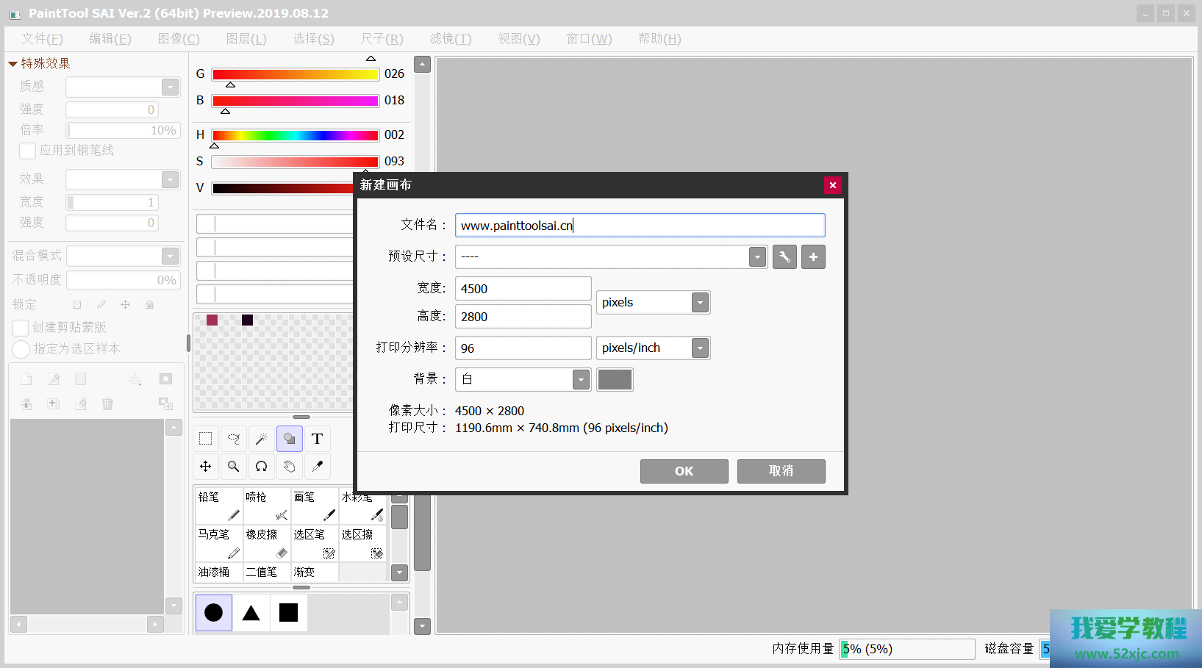Open the 文件(F) menu
The image size is (1202, 668).
(x=42, y=39)
